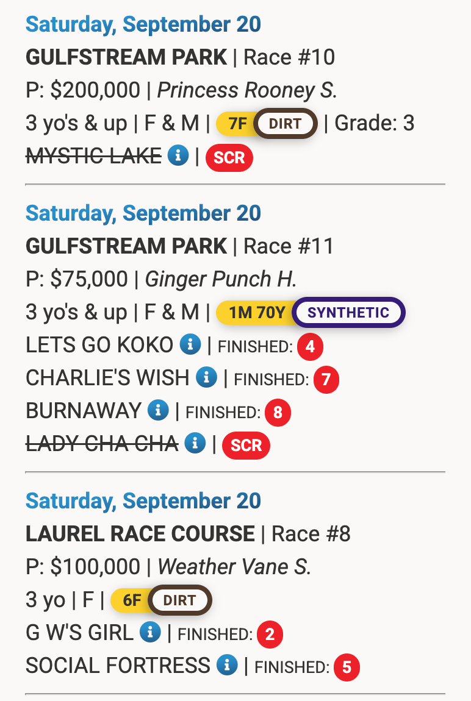Select SOCIAL FORTRESS horse name
The height and width of the screenshot is (701, 471).
point(118,666)
